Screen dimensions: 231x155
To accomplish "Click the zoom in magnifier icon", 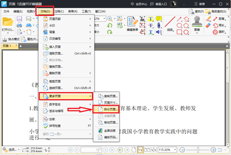I will pos(109,19).
